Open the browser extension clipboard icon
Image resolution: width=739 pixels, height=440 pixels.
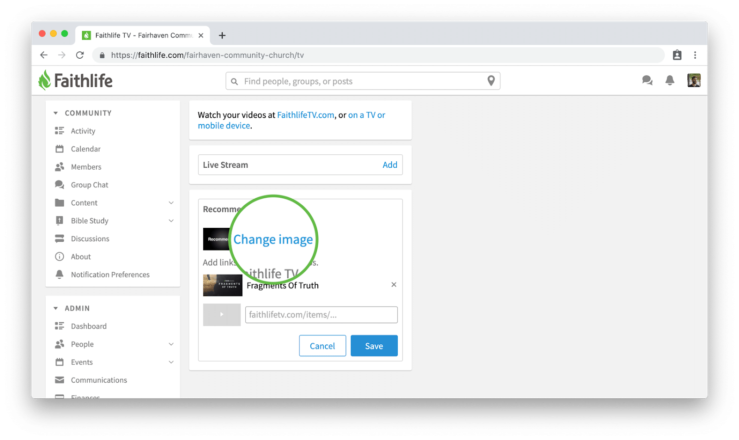[677, 55]
